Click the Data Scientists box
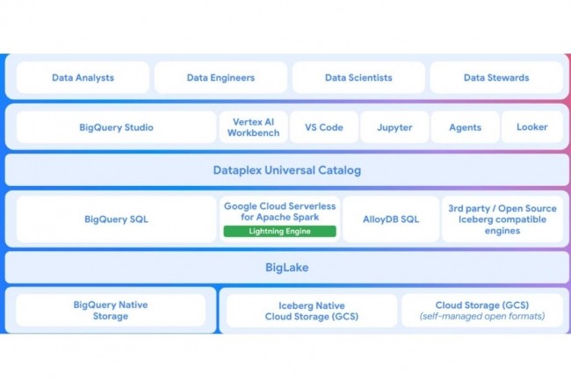 click(x=358, y=77)
